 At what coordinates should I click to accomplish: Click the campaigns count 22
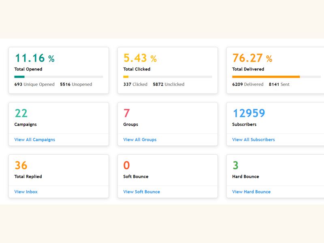tap(21, 113)
